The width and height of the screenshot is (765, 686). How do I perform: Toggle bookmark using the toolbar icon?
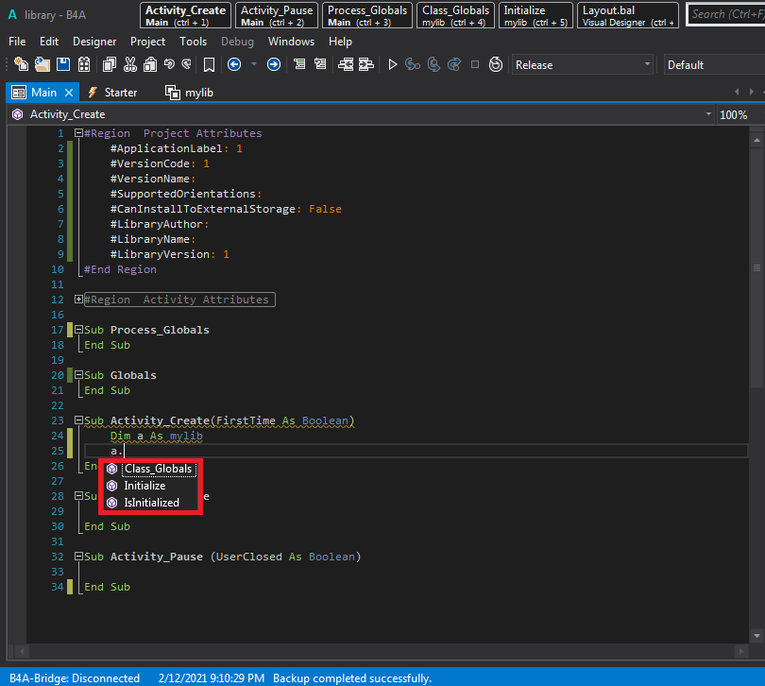[209, 64]
